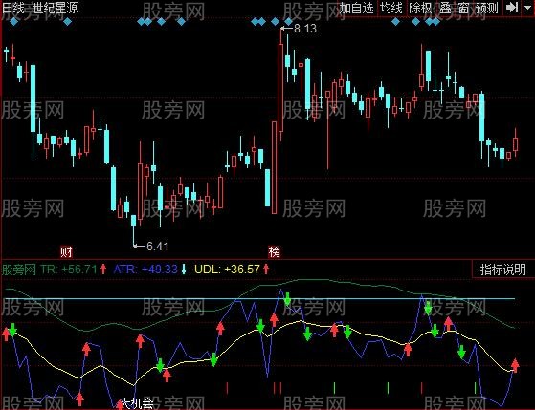Click the red 榜 marker icon
Viewport: 535px width, 410px height.
point(275,252)
